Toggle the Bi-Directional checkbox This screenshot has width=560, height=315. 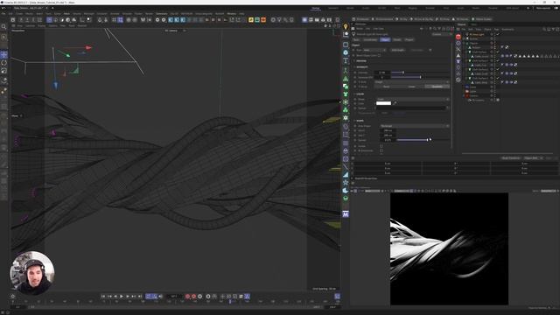click(x=381, y=150)
